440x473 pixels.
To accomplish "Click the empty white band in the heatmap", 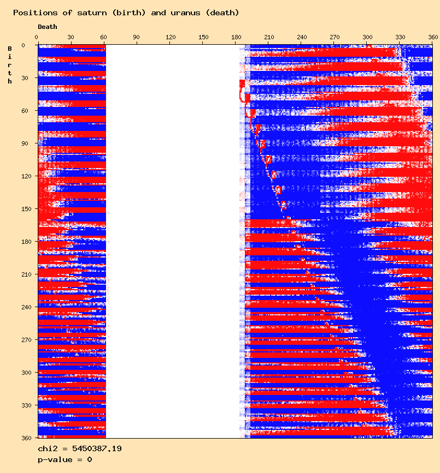I will (x=173, y=240).
